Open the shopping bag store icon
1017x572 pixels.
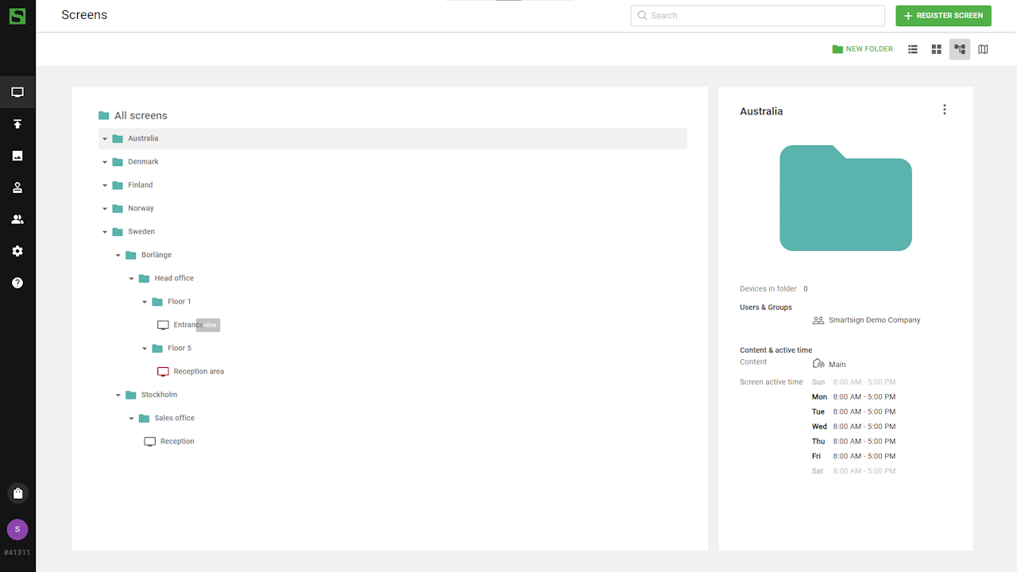17,493
